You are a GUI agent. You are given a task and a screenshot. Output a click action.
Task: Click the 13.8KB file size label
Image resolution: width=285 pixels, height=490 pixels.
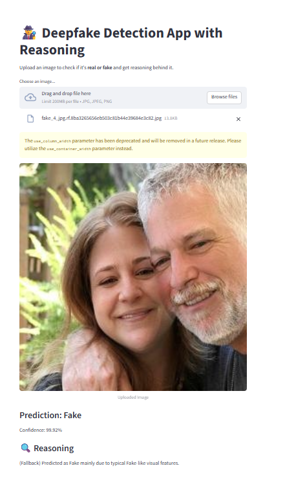coord(171,118)
